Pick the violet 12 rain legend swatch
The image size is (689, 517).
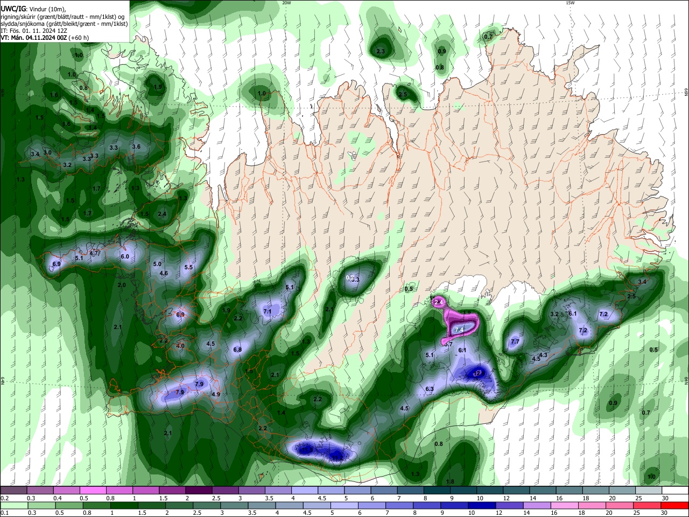[x=509, y=505]
